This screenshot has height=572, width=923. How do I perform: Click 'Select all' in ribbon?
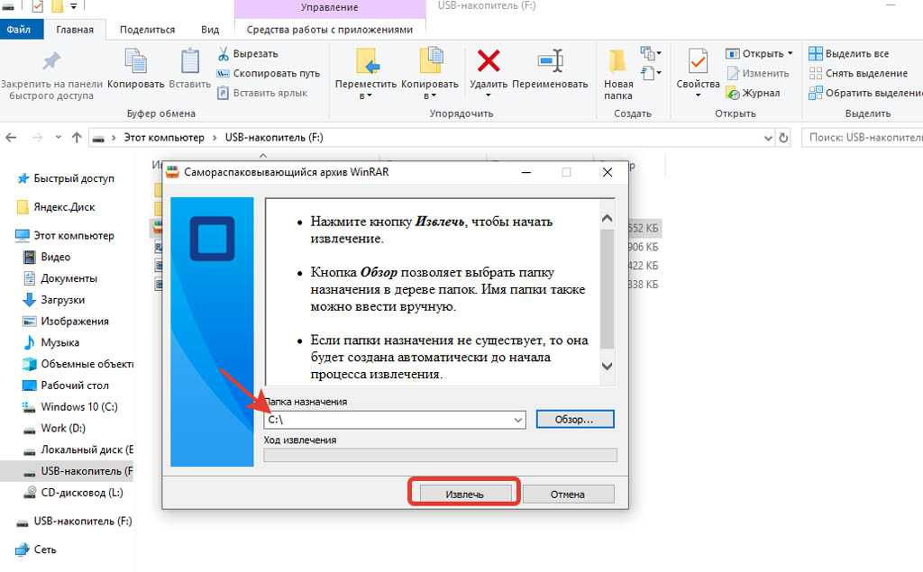click(856, 53)
